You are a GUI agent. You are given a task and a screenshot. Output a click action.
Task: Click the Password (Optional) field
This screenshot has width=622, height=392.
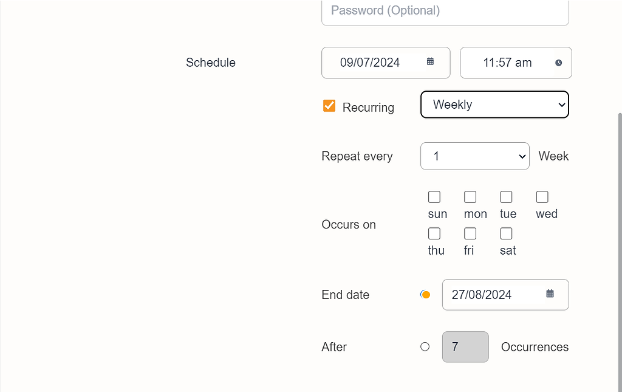(x=445, y=12)
